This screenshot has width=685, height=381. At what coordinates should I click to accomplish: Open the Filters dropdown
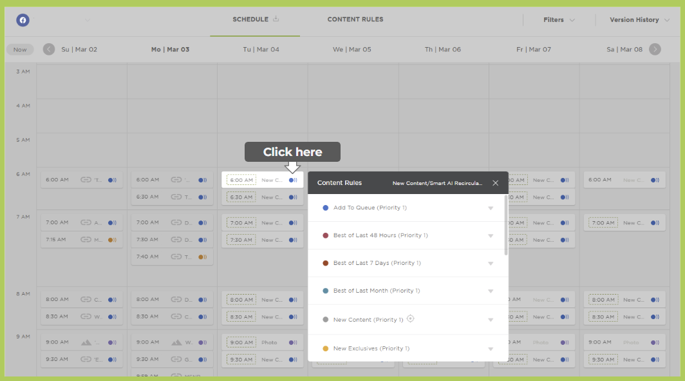[558, 20]
